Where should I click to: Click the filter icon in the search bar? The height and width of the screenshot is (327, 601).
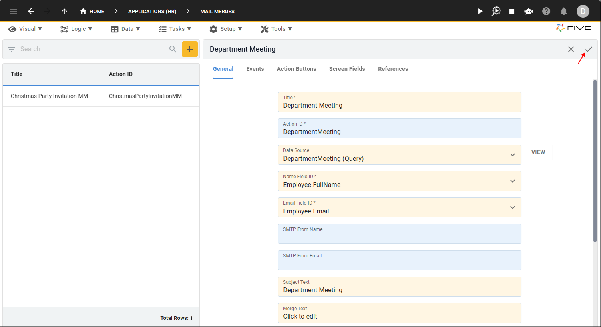(12, 49)
